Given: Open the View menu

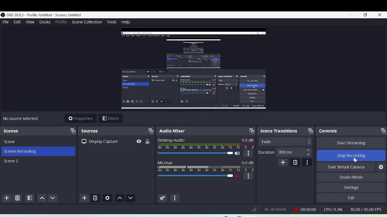Looking at the screenshot, I should click(x=30, y=22).
